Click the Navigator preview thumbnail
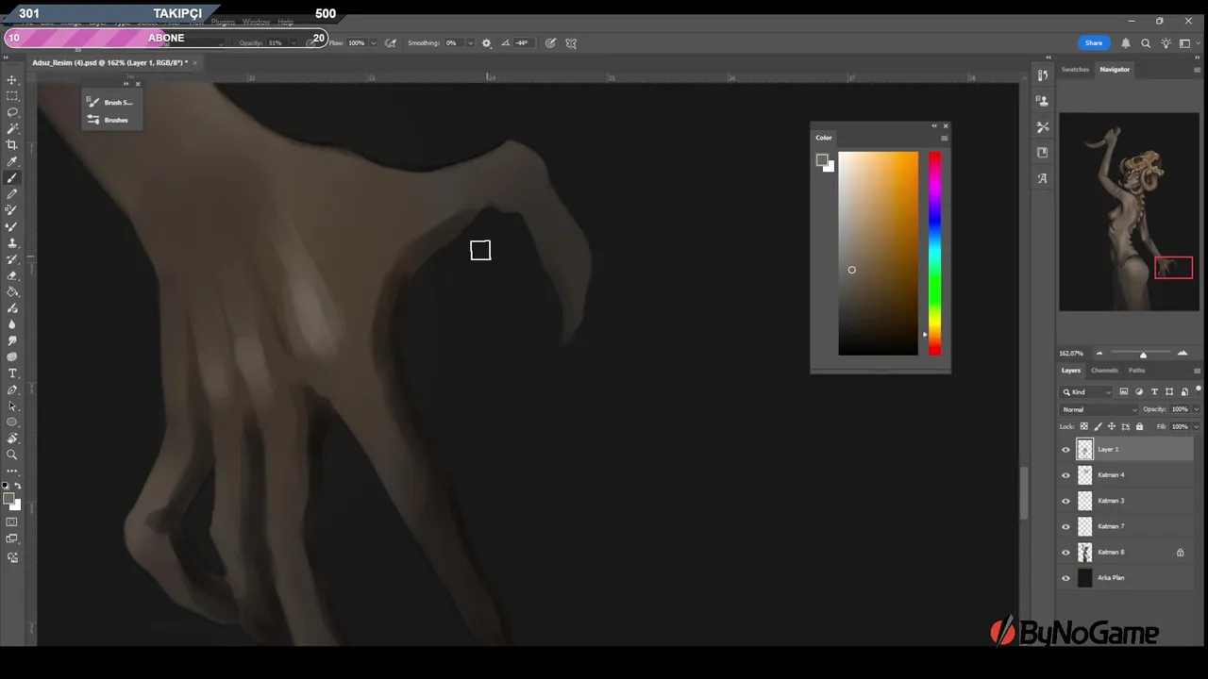This screenshot has height=679, width=1208. tap(1129, 212)
